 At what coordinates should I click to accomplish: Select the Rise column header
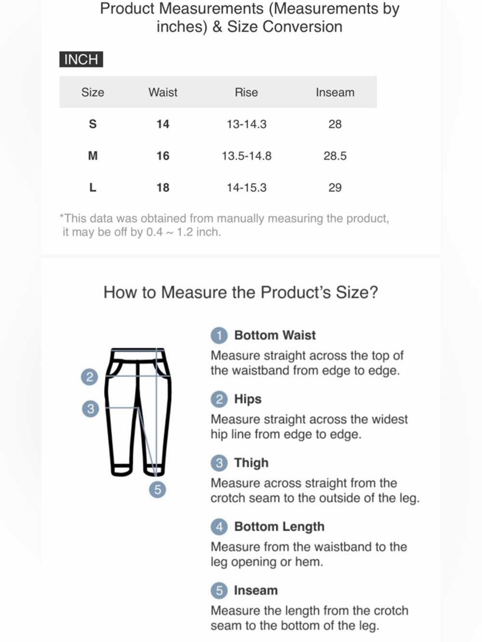pyautogui.click(x=246, y=92)
